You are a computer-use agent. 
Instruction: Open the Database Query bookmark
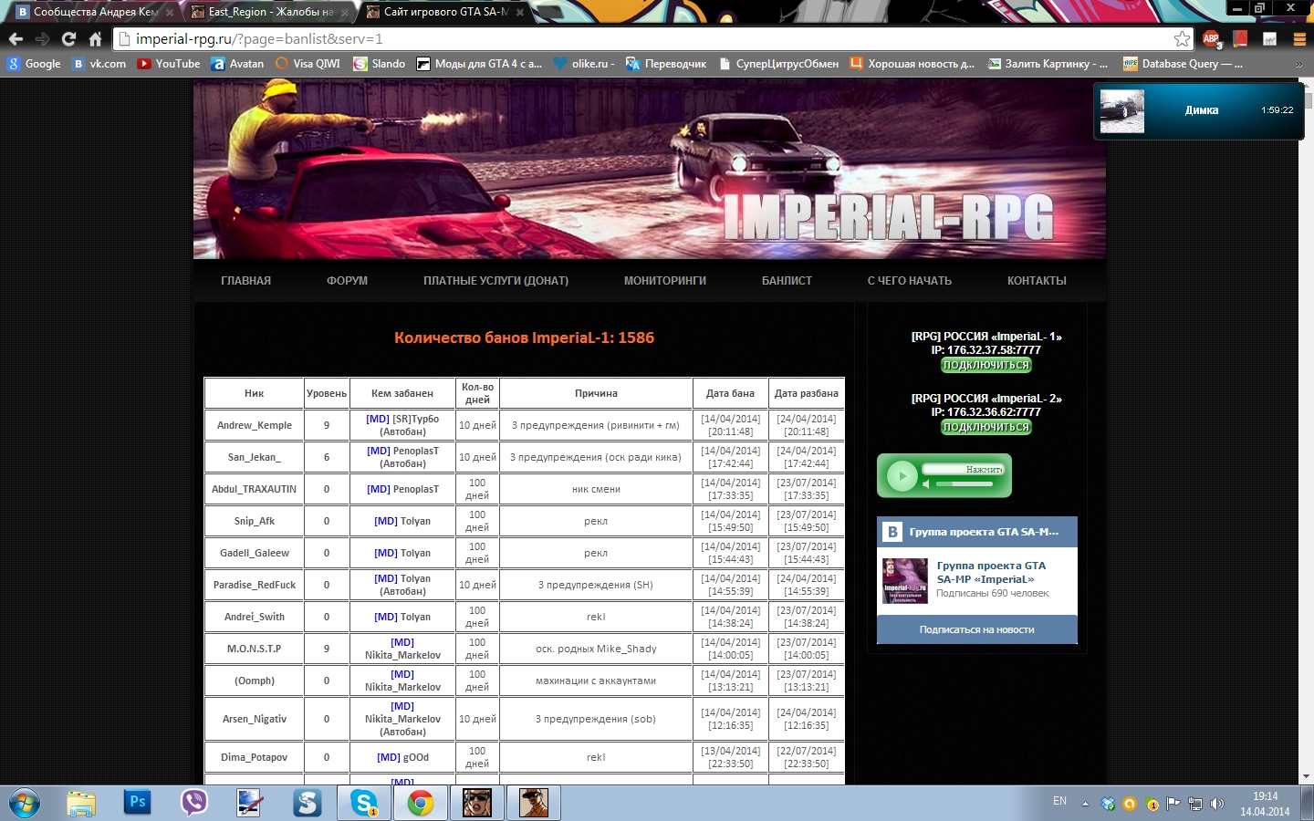pos(1183,64)
